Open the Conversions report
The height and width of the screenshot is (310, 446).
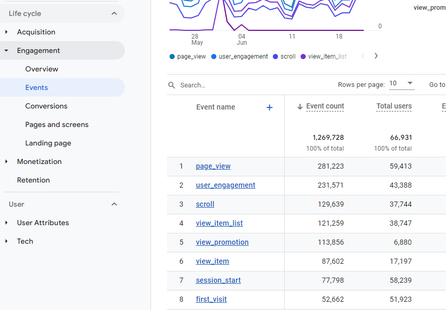point(46,106)
